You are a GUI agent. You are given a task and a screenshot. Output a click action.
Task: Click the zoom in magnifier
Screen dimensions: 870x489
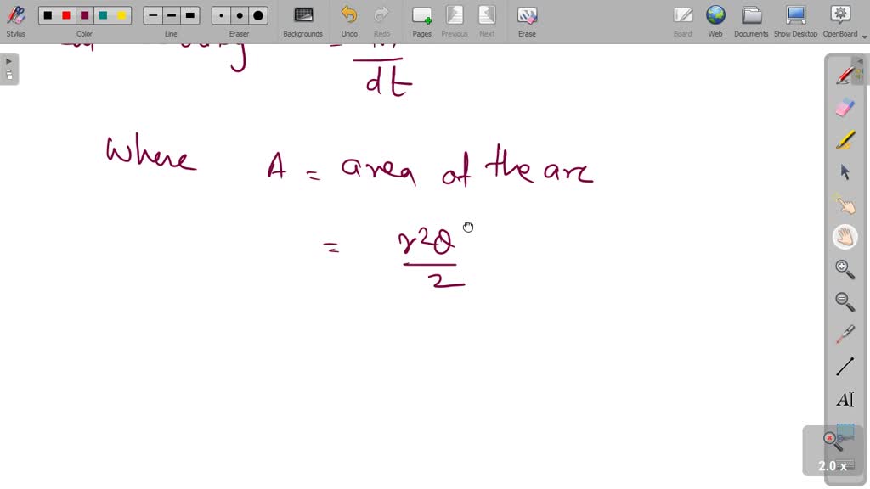[x=845, y=269]
